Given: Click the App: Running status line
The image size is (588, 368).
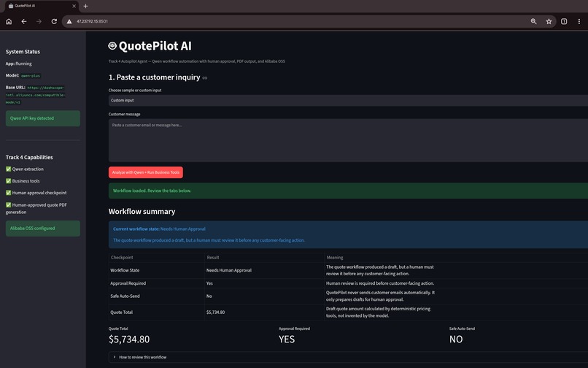Looking at the screenshot, I should [x=19, y=64].
